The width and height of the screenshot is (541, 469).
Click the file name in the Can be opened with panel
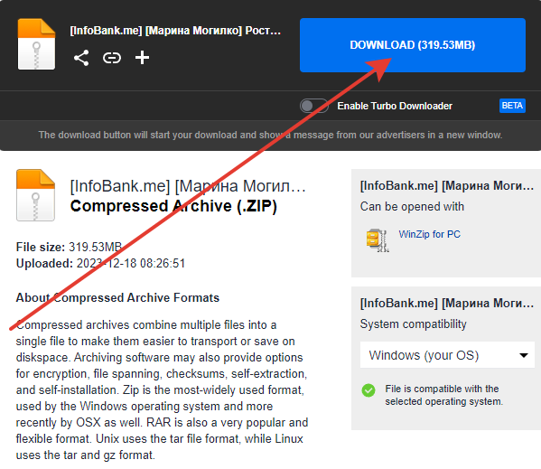coord(447,186)
